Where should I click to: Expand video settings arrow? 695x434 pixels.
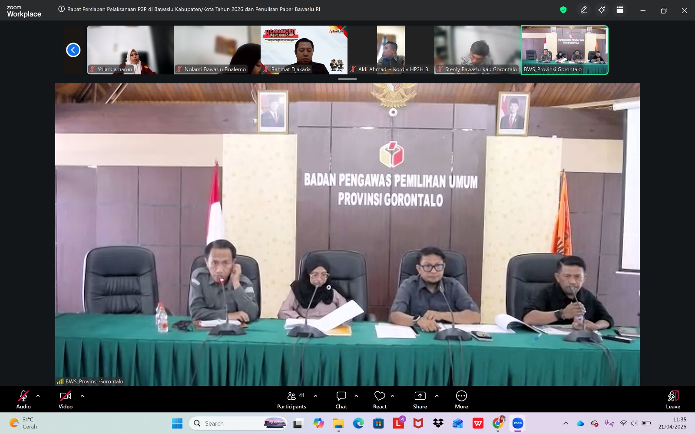click(x=82, y=396)
